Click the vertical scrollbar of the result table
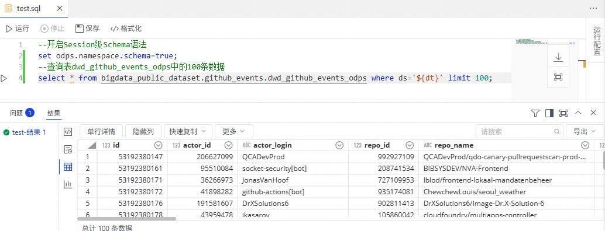Screen dimensions: 605x231 click(x=603, y=160)
